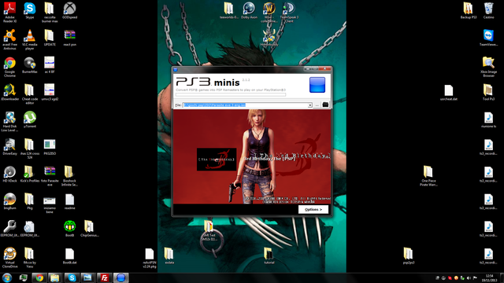Open the JDownloader desktop shortcut
Image resolution: width=504 pixels, height=283 pixels.
click(x=9, y=93)
